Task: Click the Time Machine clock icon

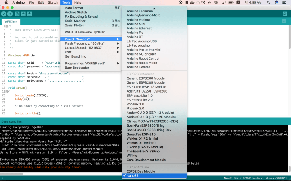Action: (x=203, y=2)
